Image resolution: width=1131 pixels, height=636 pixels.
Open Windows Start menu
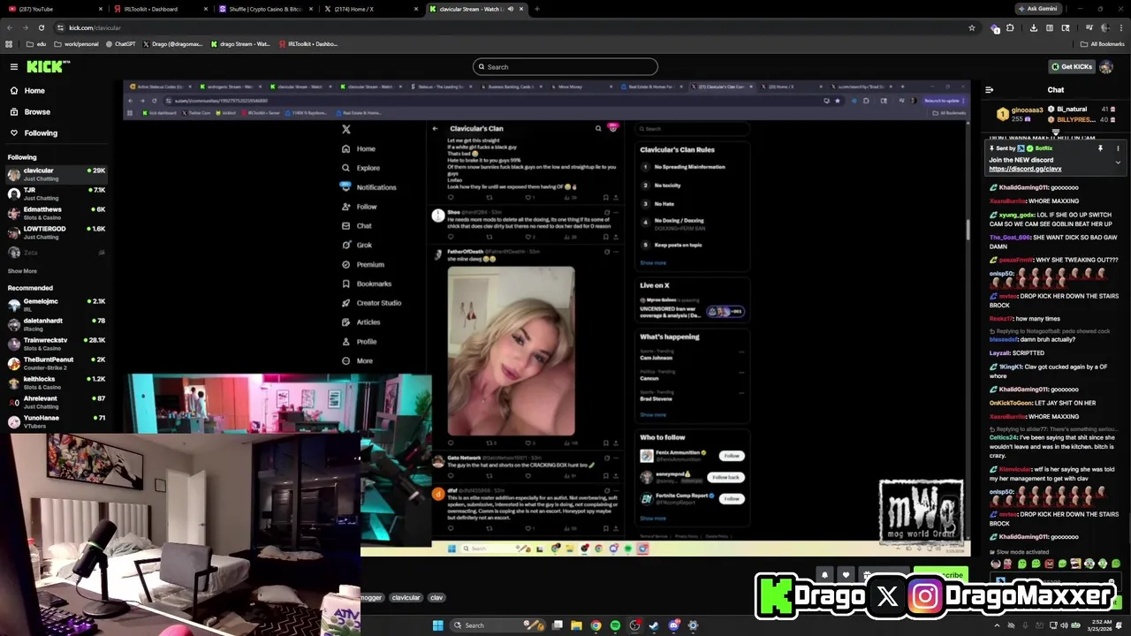pyautogui.click(x=437, y=625)
